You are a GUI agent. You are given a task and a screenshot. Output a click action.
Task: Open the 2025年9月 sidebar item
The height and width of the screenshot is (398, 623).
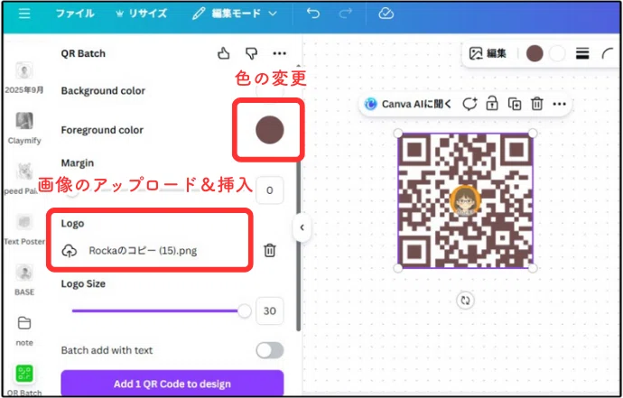coord(24,79)
